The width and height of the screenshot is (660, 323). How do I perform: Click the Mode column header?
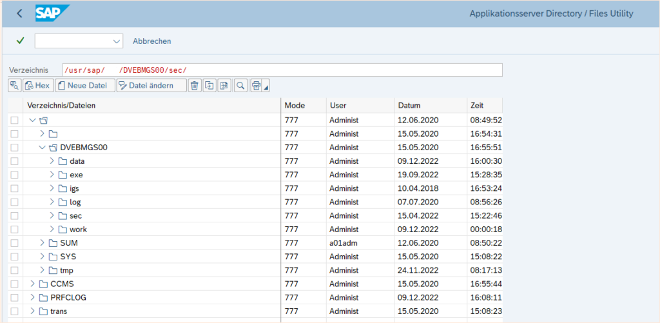(x=295, y=106)
